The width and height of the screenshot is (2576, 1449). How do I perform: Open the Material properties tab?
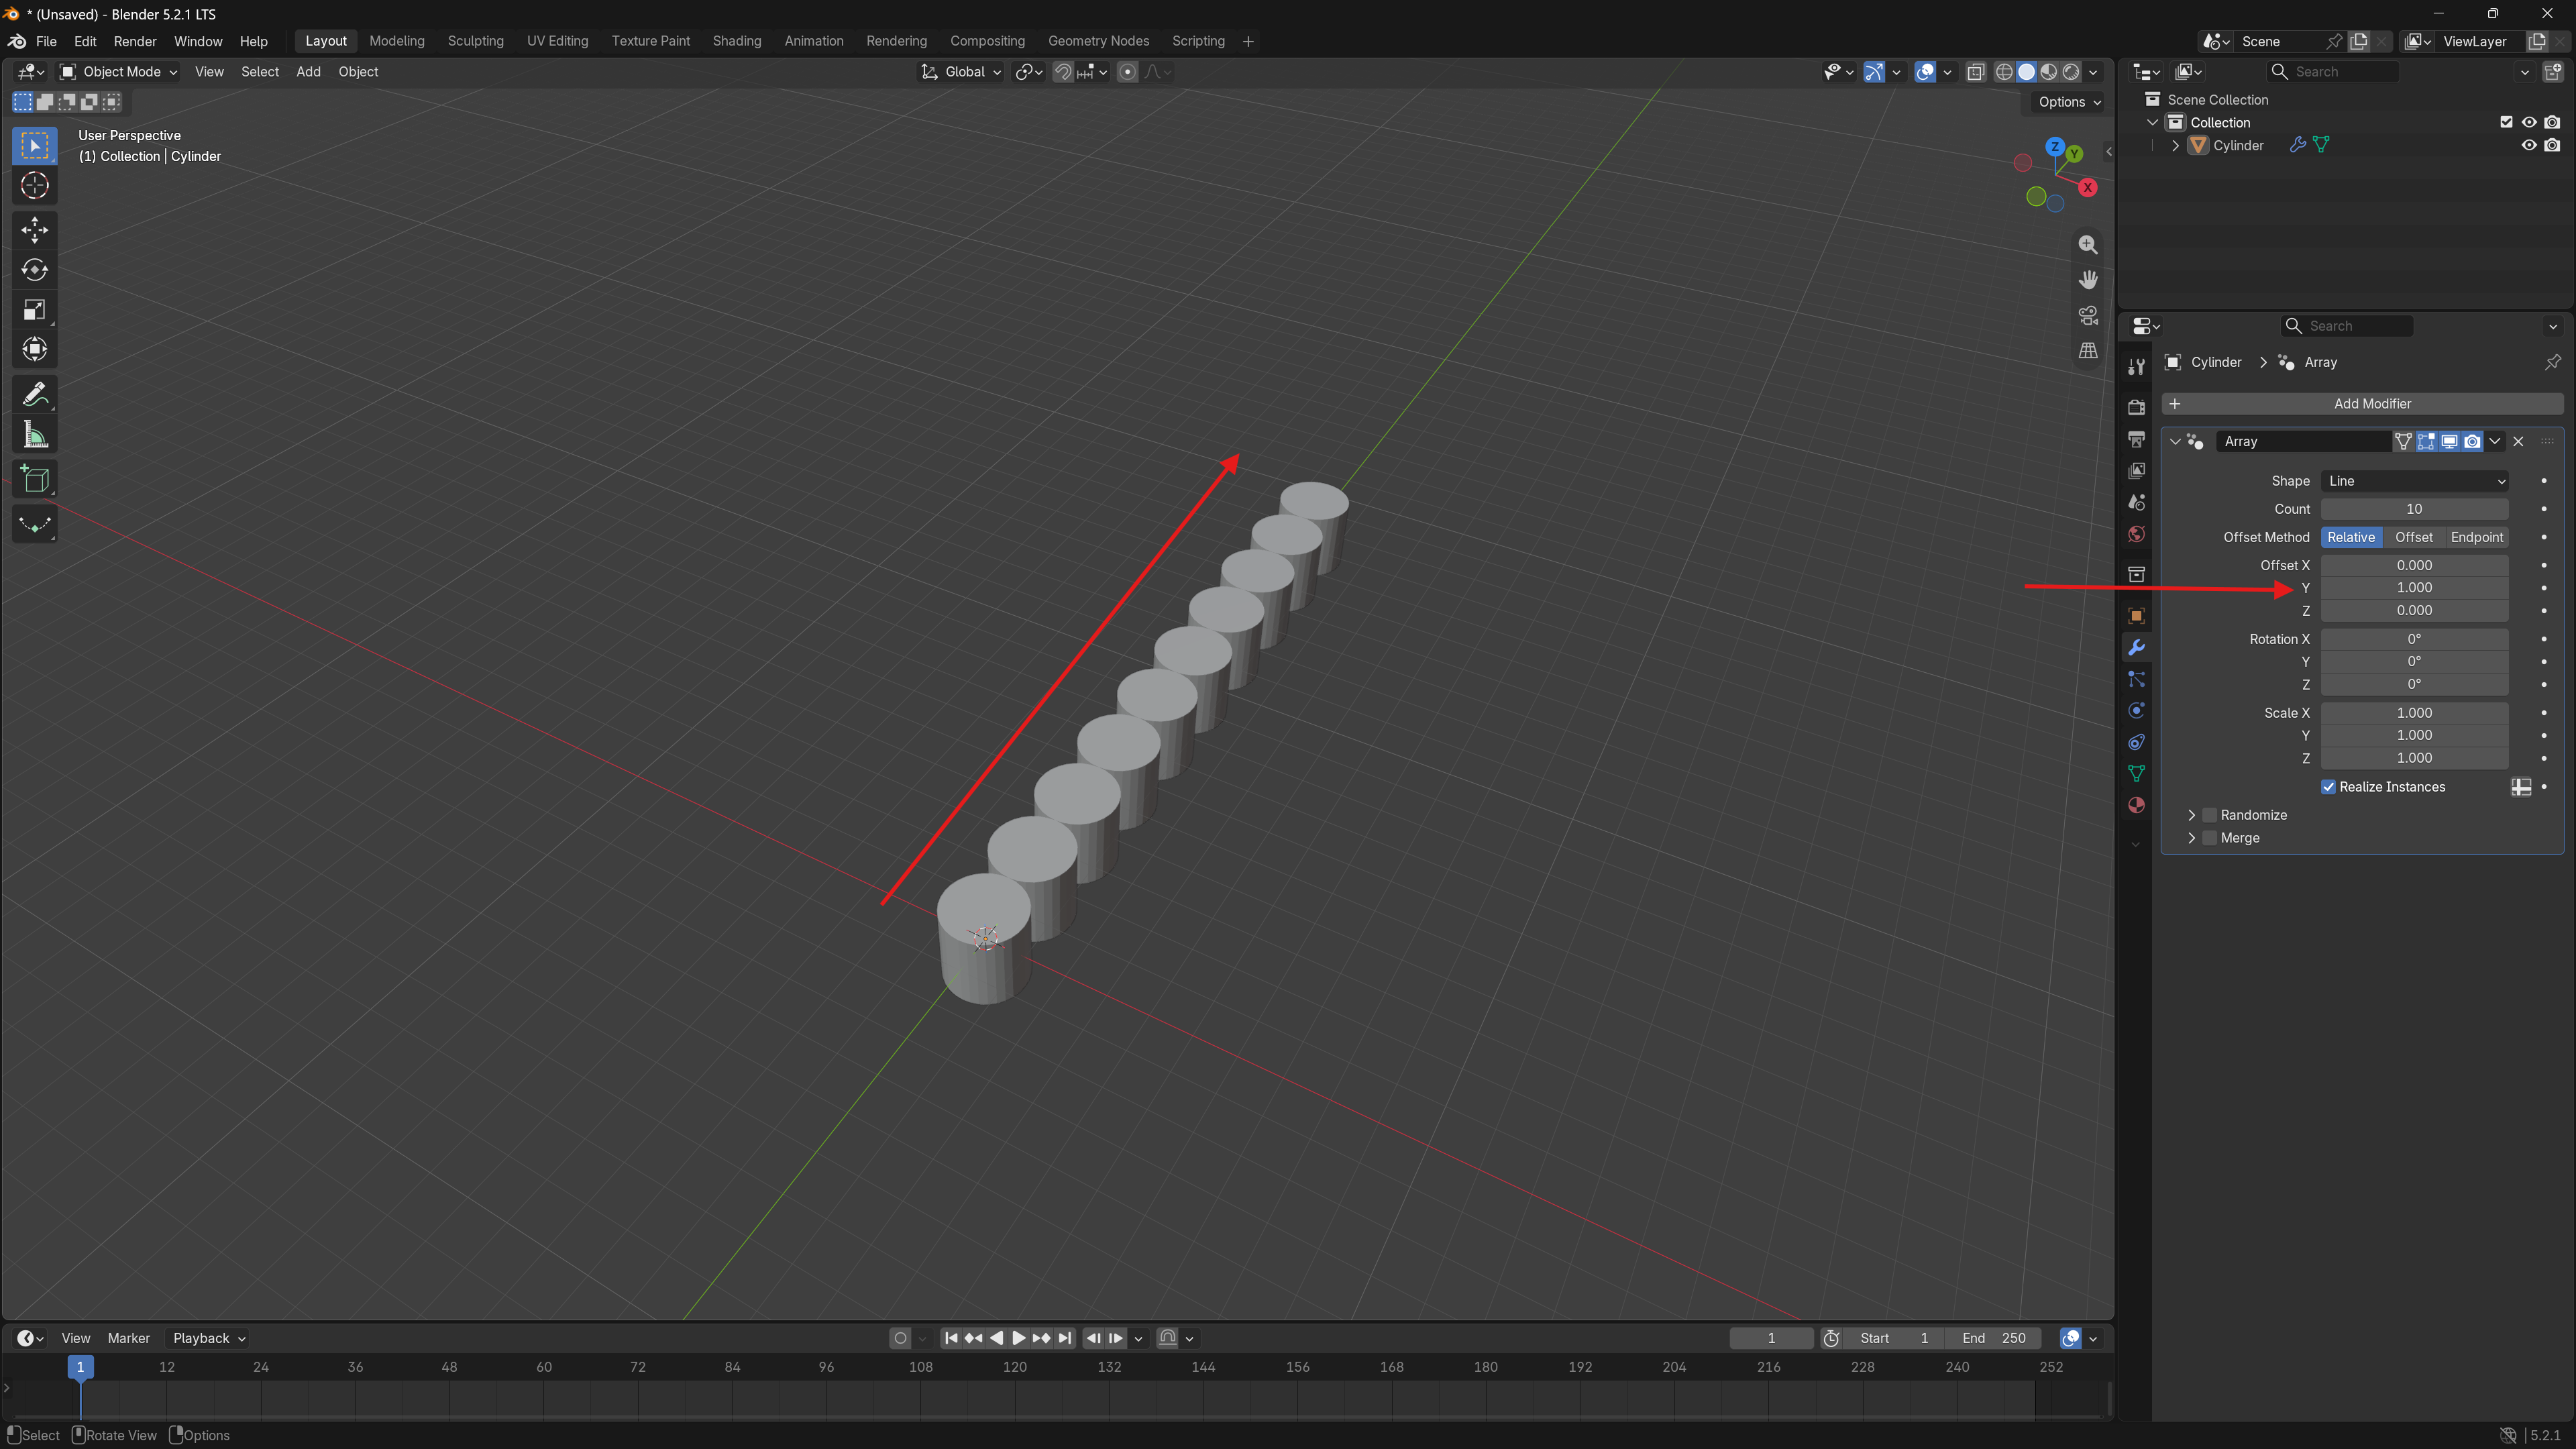coord(2136,805)
